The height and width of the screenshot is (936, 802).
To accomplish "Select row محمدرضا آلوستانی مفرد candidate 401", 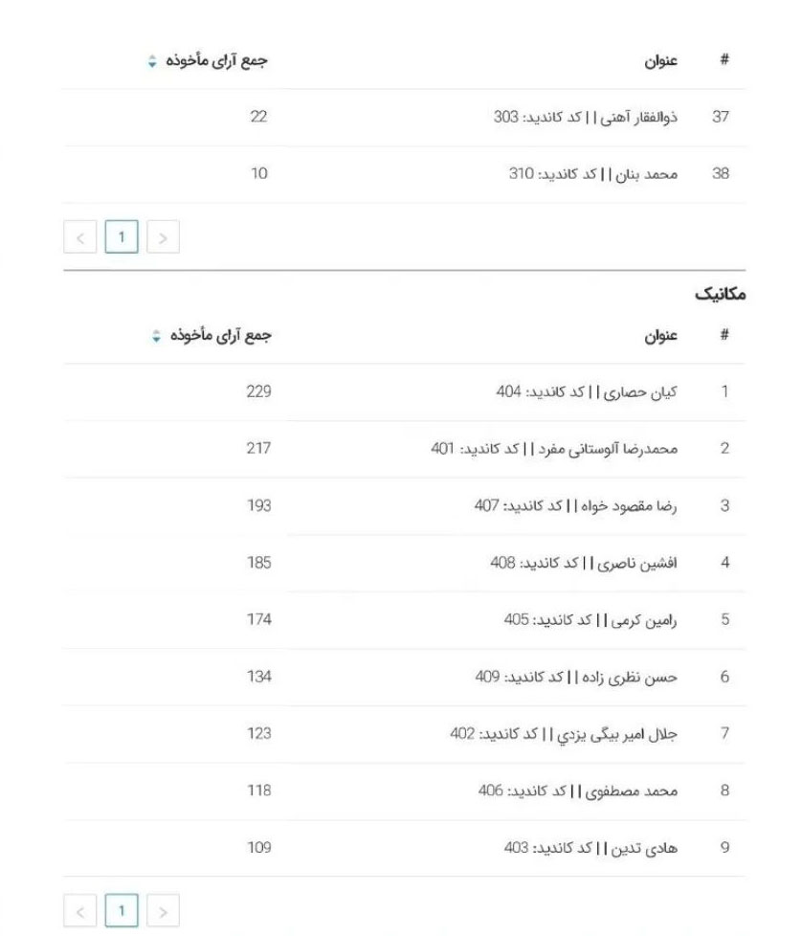I will coord(404,449).
